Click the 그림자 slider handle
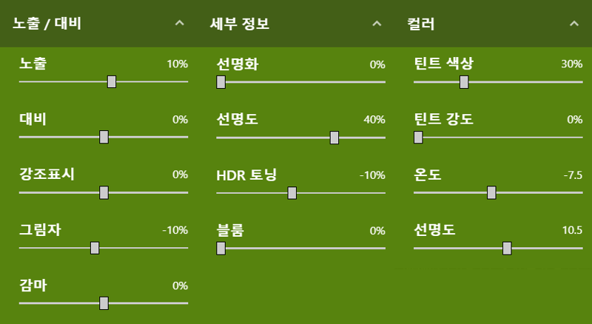Screen dimensions: 592x324 tap(95, 248)
